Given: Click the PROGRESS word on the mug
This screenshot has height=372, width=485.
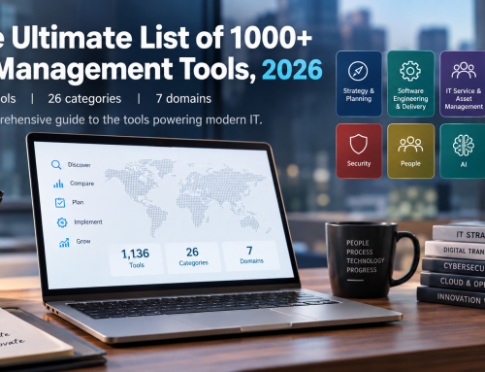Looking at the screenshot, I should (362, 270).
